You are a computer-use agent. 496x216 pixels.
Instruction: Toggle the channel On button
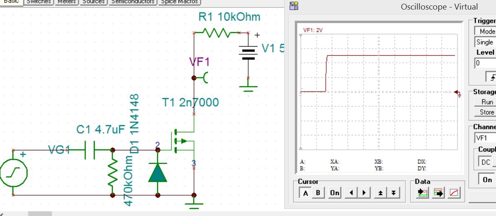tap(487, 179)
